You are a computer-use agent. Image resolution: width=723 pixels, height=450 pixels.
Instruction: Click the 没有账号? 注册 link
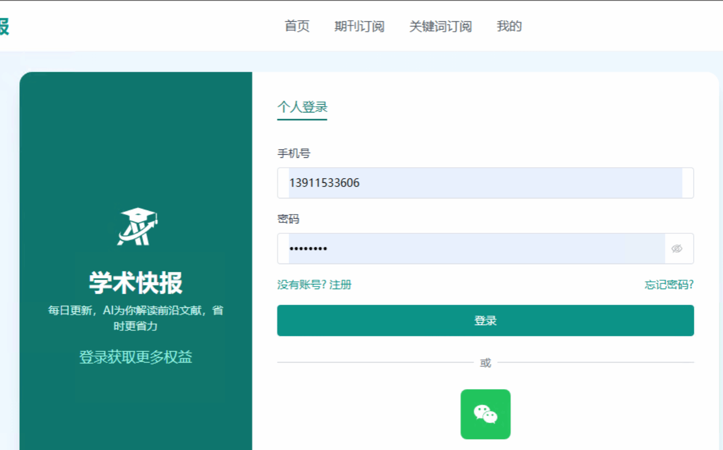click(x=314, y=284)
